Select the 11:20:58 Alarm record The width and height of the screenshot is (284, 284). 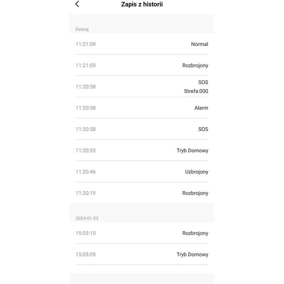[142, 108]
